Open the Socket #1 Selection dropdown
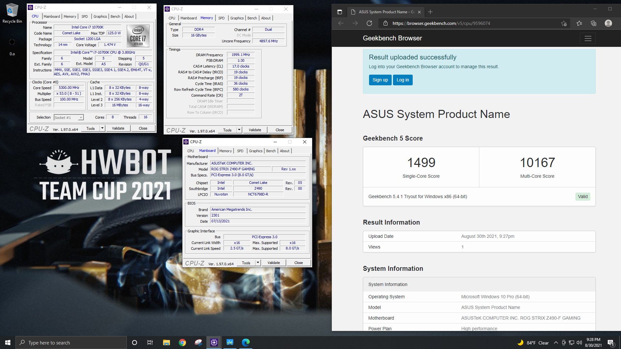The width and height of the screenshot is (621, 349). click(69, 118)
